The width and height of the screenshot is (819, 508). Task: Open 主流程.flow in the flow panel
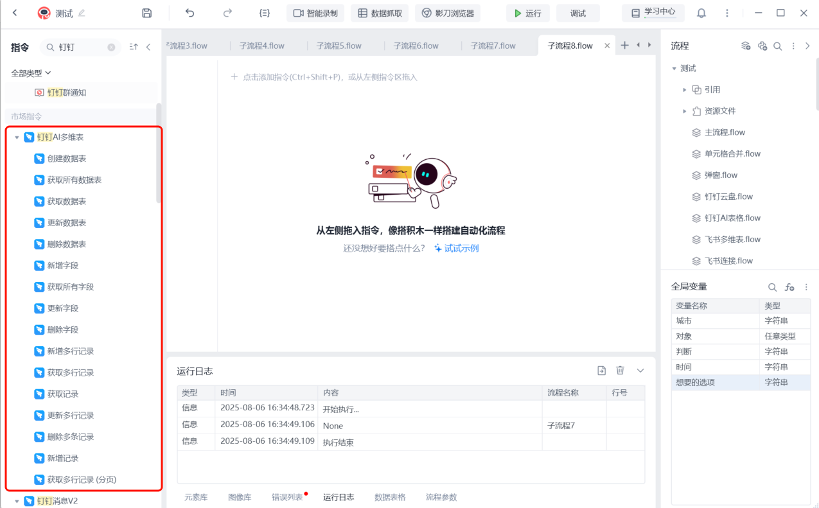pyautogui.click(x=725, y=132)
